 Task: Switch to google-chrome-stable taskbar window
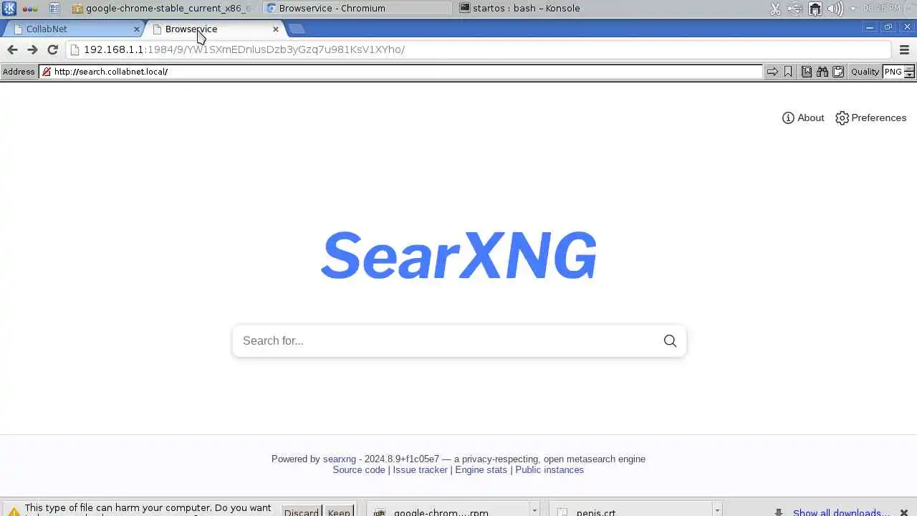tap(163, 9)
